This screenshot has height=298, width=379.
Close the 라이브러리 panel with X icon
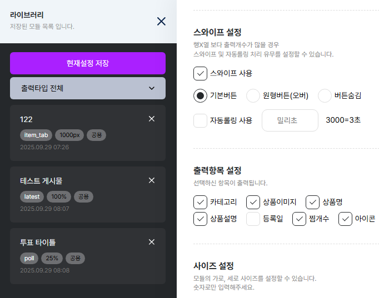tap(161, 22)
